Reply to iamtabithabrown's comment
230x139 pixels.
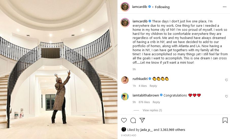156,102
